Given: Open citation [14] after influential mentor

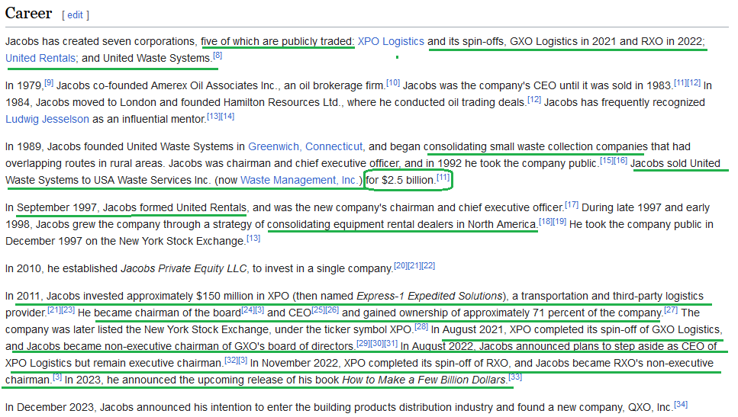Looking at the screenshot, I should point(227,117).
